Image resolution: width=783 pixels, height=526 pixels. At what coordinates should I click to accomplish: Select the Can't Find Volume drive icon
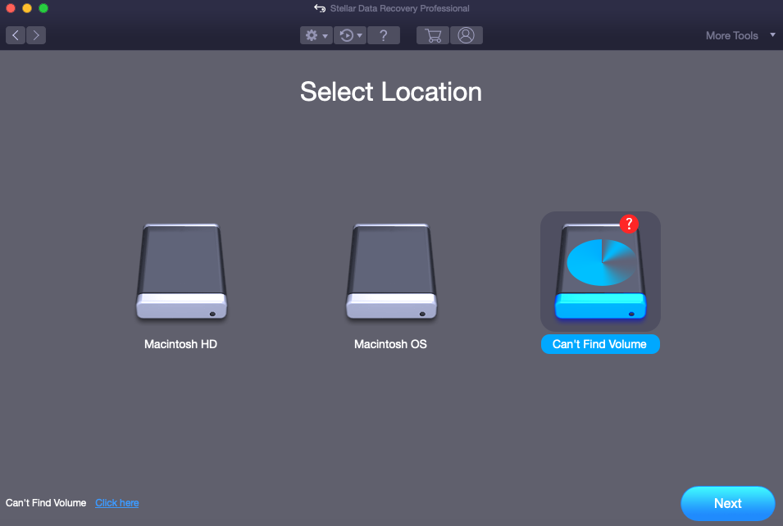601,271
